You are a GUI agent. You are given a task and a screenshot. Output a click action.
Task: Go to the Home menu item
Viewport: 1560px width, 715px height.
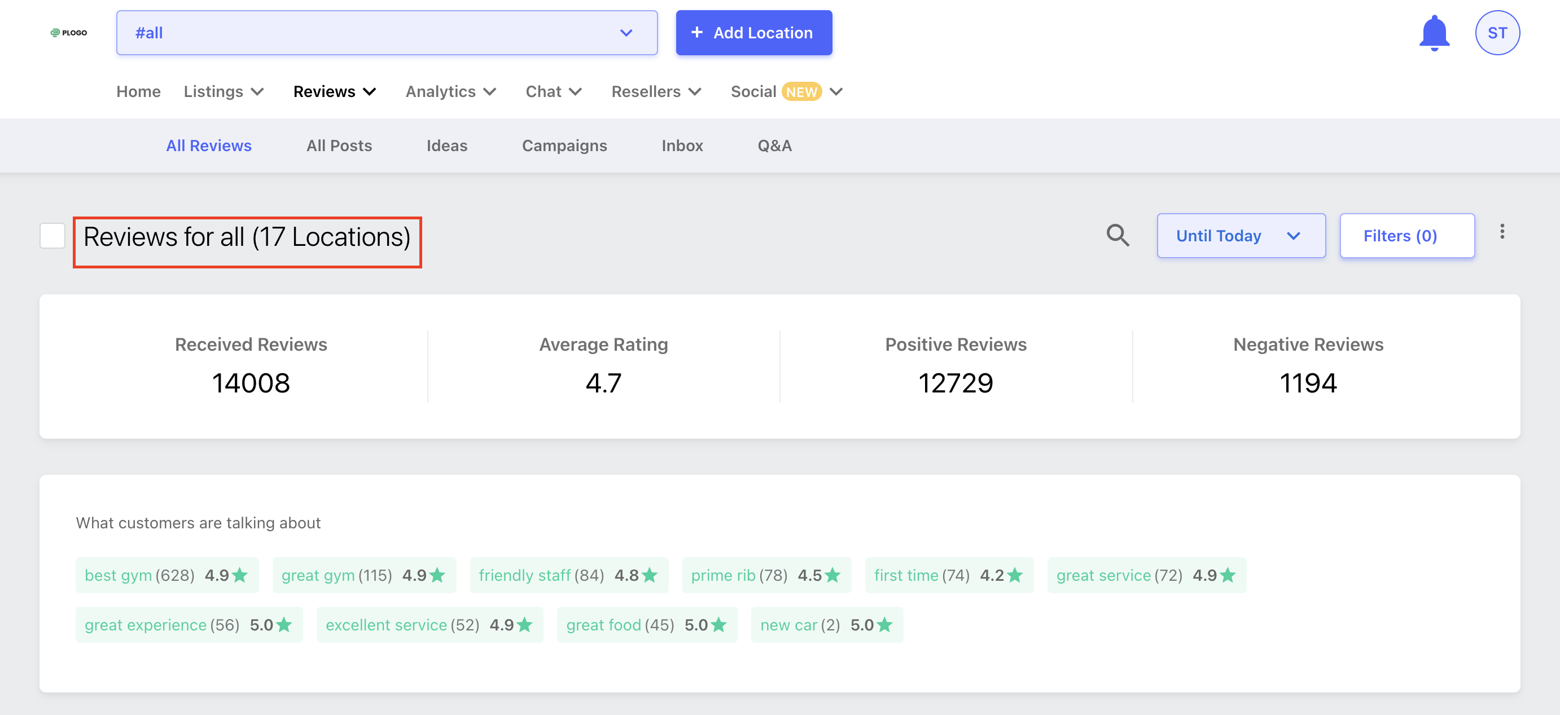(x=138, y=91)
